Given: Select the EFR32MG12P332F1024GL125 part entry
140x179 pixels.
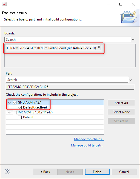Looking at the screenshot, I should (x=70, y=87).
